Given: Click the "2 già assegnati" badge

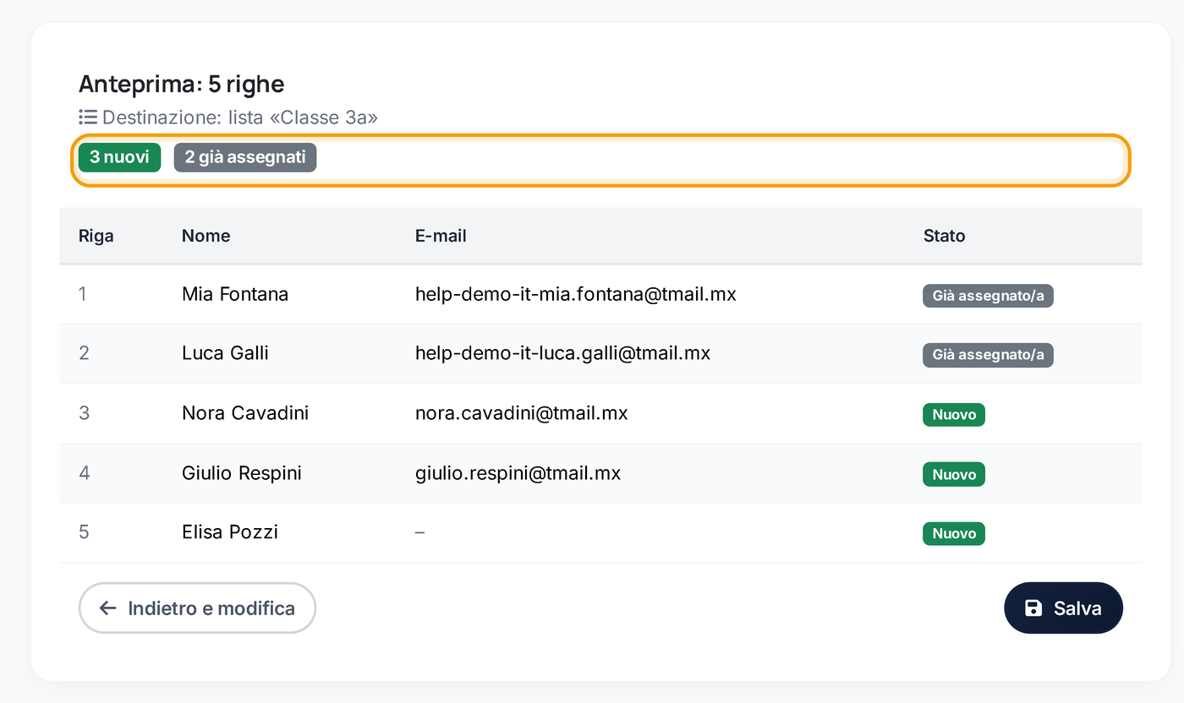Looking at the screenshot, I should [x=245, y=158].
